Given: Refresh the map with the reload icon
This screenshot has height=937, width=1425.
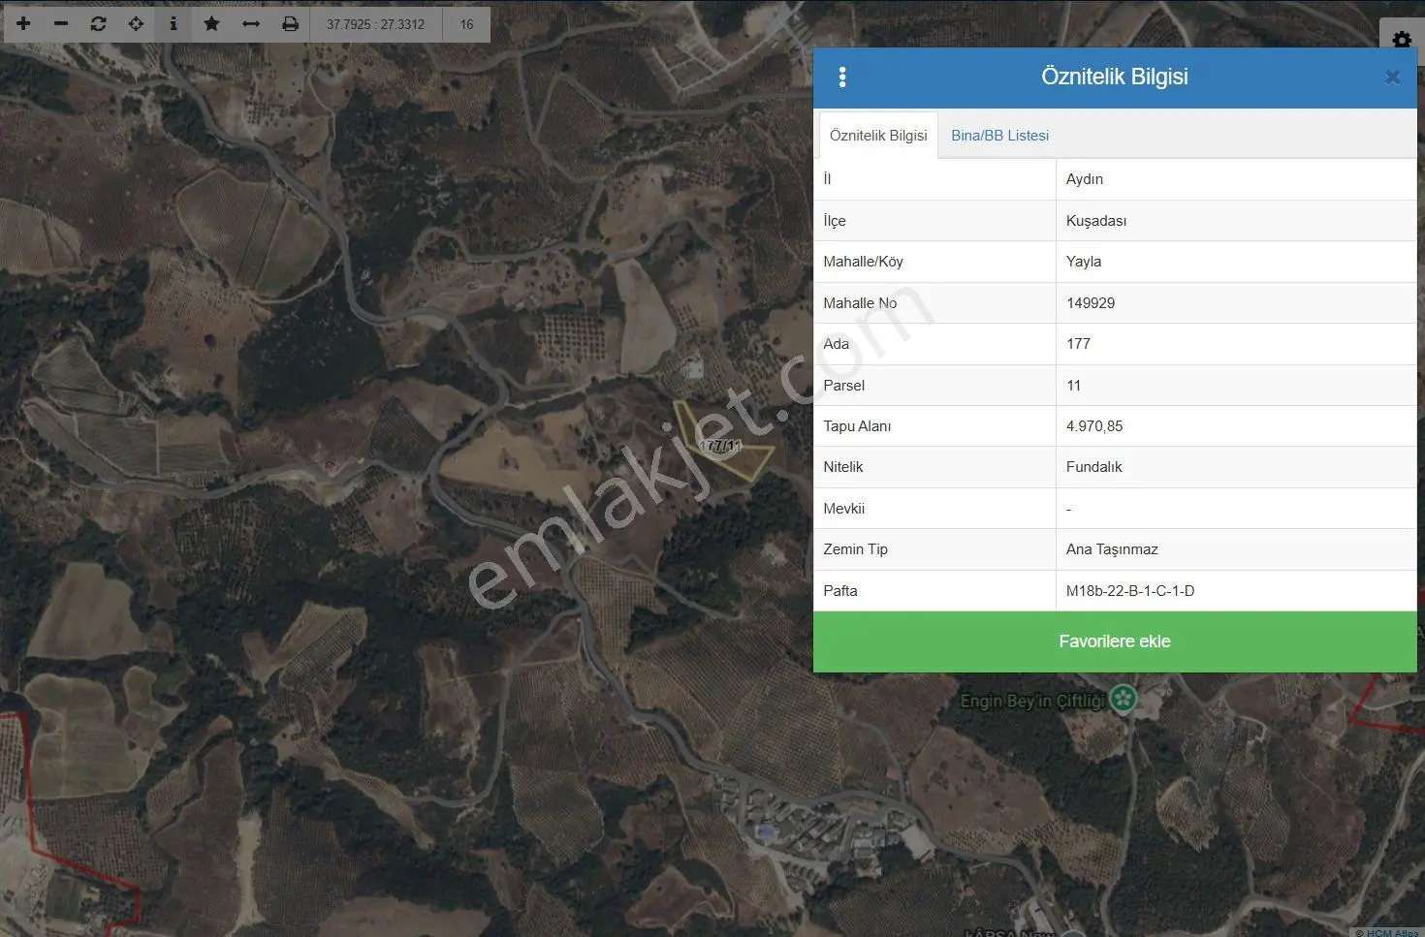Looking at the screenshot, I should coord(99,23).
